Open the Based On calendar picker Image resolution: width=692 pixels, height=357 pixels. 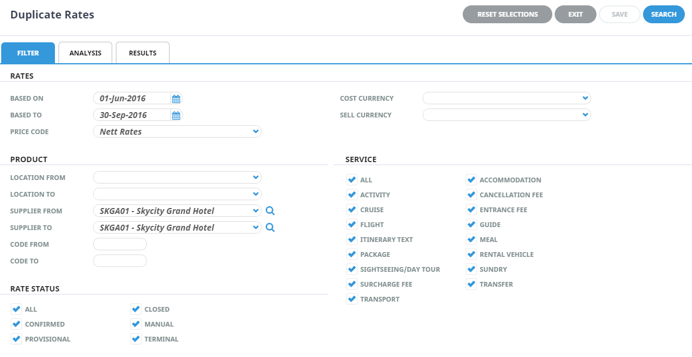(176, 99)
